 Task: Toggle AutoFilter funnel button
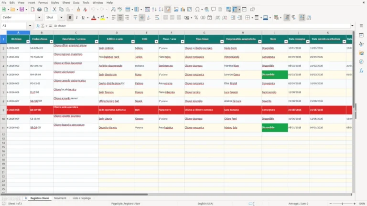pyautogui.click(x=168, y=10)
